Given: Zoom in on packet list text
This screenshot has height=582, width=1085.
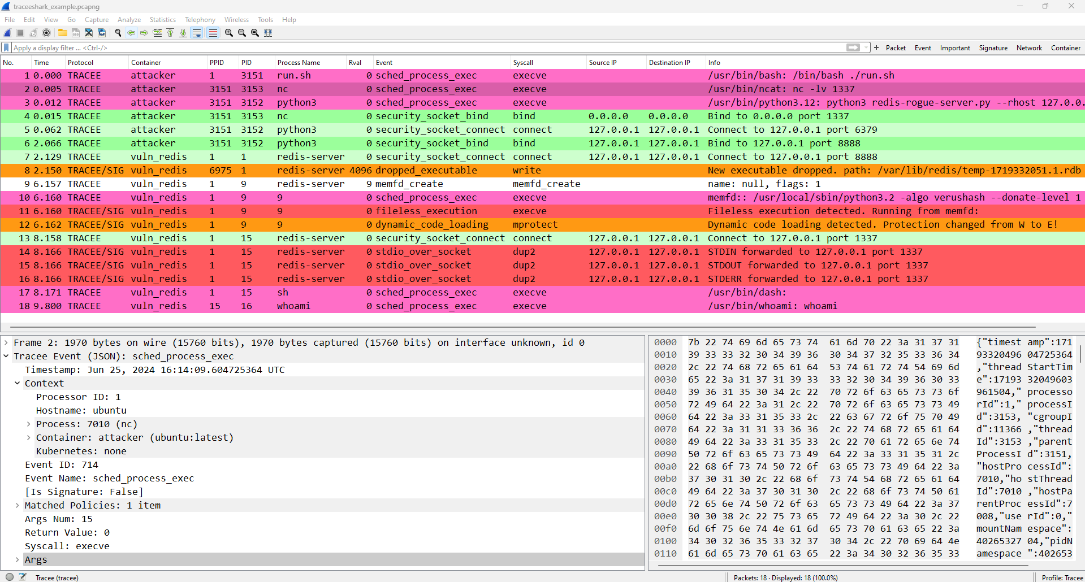Looking at the screenshot, I should (229, 33).
